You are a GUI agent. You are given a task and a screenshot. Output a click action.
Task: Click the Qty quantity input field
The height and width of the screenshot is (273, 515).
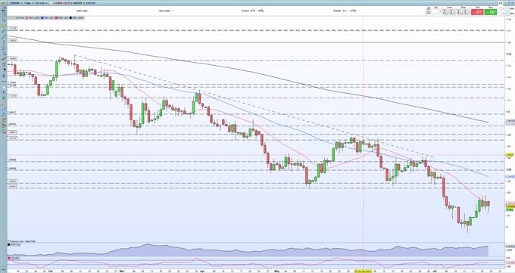[x=435, y=11]
